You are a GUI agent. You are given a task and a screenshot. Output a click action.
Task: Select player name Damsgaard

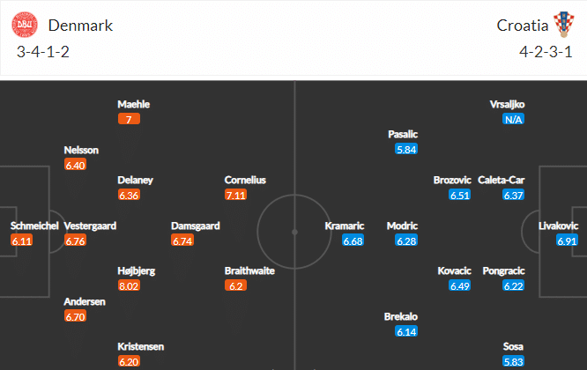point(193,226)
